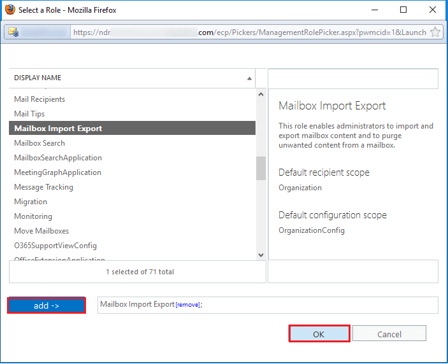Click the OrganizationConfig scope value
448x364 pixels.
point(312,230)
